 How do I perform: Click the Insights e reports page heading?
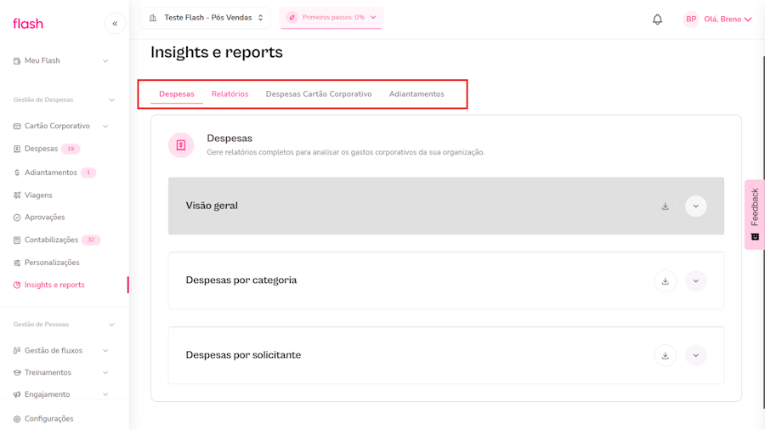pyautogui.click(x=217, y=52)
